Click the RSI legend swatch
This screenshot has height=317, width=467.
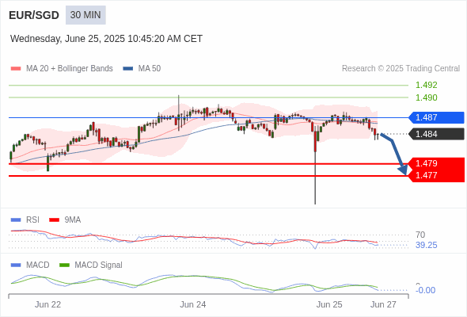click(x=16, y=220)
